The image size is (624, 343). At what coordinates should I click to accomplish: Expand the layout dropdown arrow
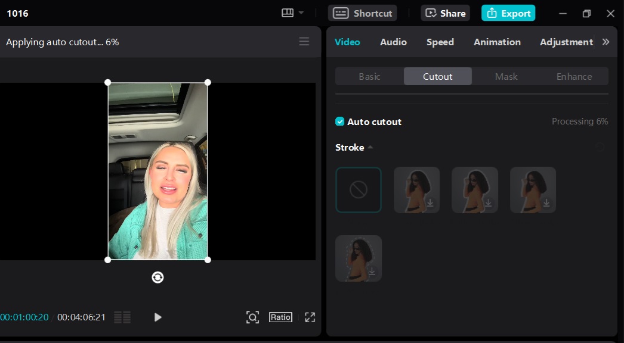(x=301, y=13)
